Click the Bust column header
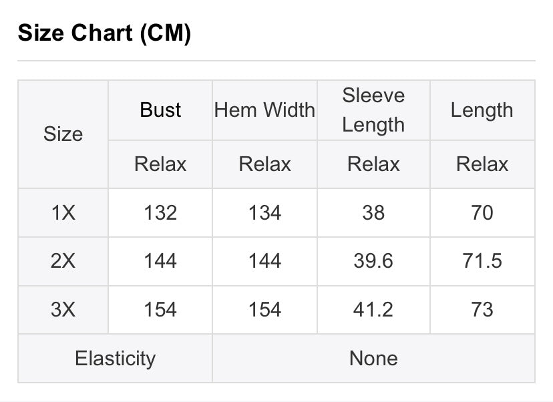 pyautogui.click(x=160, y=110)
